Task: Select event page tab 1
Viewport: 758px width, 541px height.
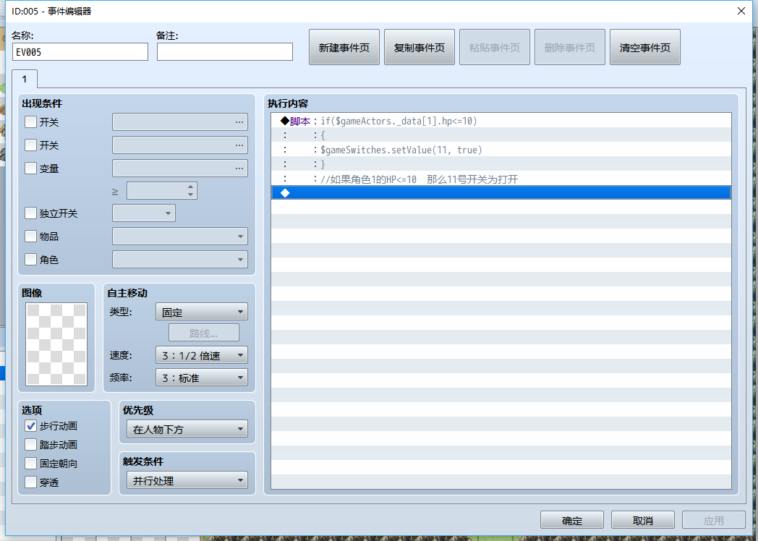Action: [x=24, y=79]
